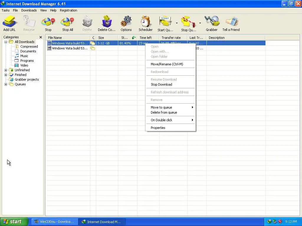Click the Status column header
Image resolution: width=302 pixels, height=226 pixels.
click(x=127, y=38)
